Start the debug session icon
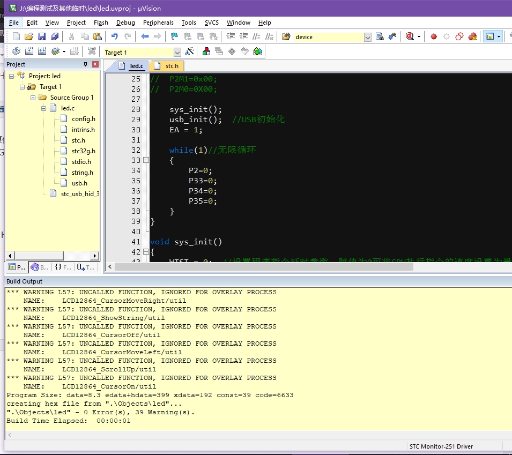Screen dimensions: 512x455 click(410, 36)
